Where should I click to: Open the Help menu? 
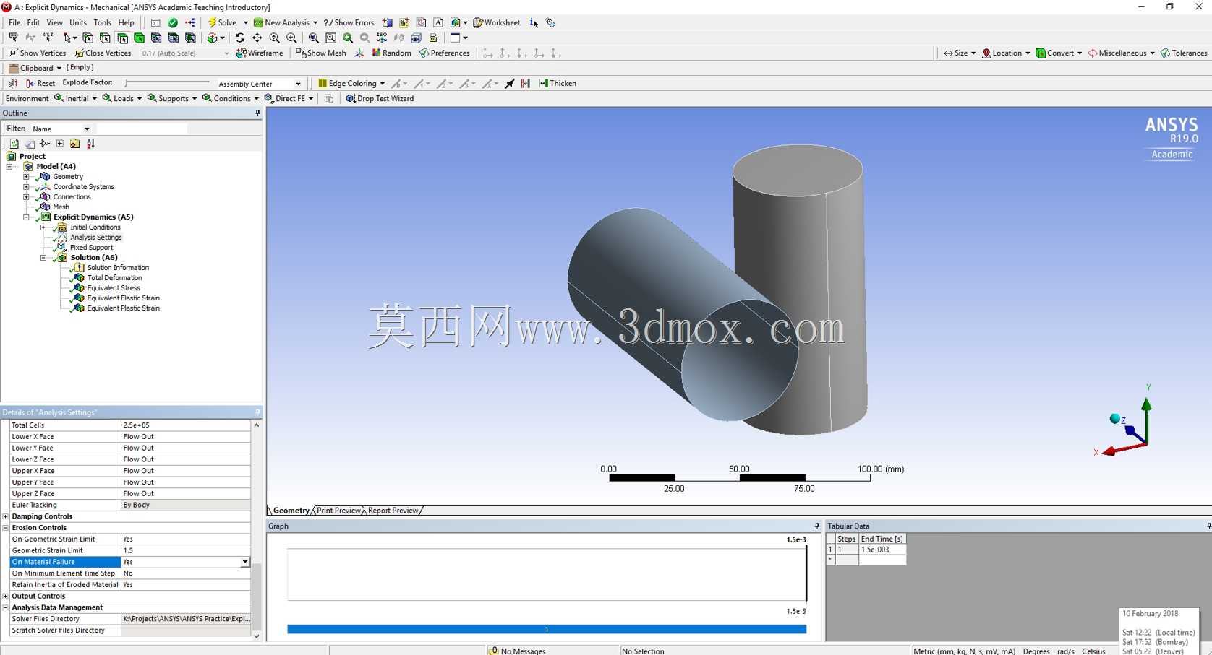pyautogui.click(x=126, y=22)
